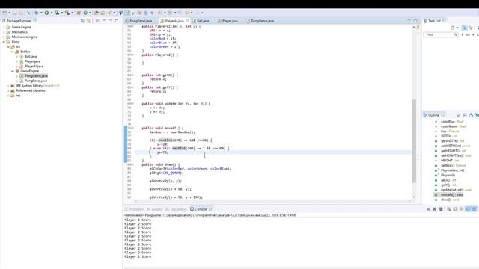This screenshot has width=479, height=269.
Task: Click Remove Launch X in Console toolbar
Action: point(434,209)
